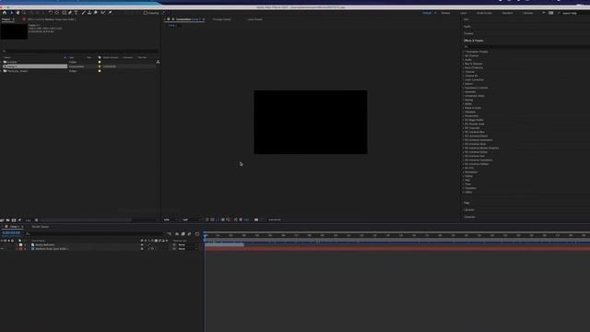The image size is (590, 332).
Task: Toggle hide shy layers switch in timeline
Action: point(177,233)
